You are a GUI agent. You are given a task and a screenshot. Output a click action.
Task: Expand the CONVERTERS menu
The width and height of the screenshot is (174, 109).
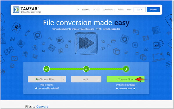(108, 10)
